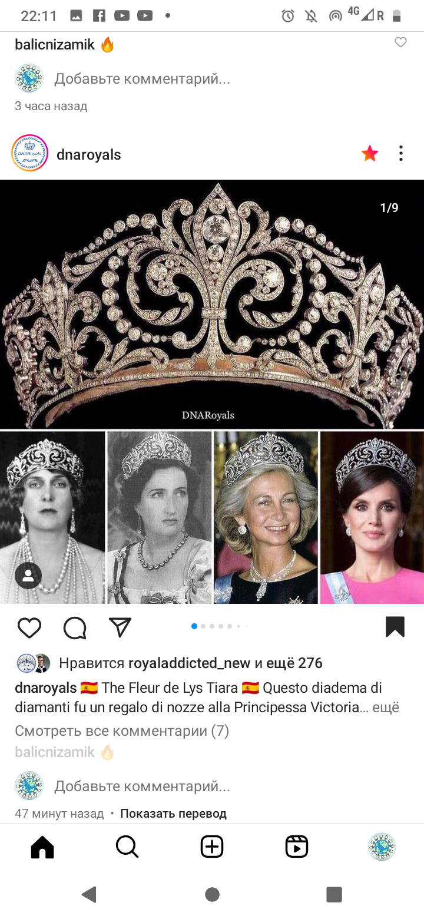Show tagged people on the photo
This screenshot has height=919, width=424.
(28, 576)
